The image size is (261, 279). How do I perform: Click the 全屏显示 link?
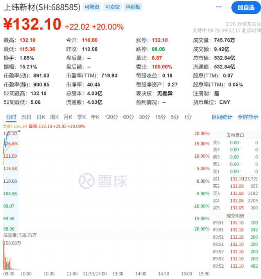(x=248, y=117)
